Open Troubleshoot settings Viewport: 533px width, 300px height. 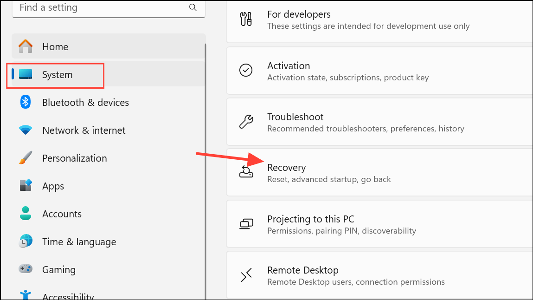pyautogui.click(x=325, y=122)
